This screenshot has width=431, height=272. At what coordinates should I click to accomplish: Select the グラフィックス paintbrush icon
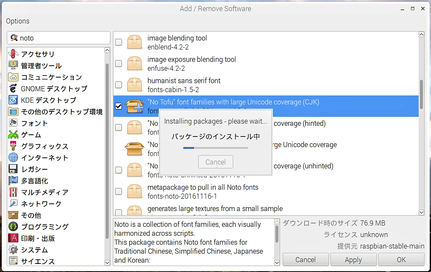13,146
